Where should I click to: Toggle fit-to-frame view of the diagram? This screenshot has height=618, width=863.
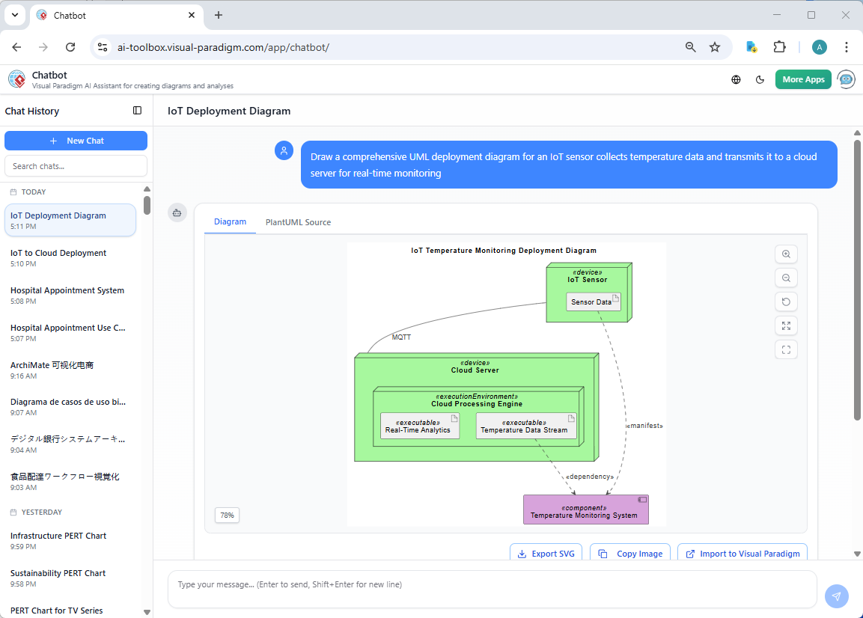point(786,349)
